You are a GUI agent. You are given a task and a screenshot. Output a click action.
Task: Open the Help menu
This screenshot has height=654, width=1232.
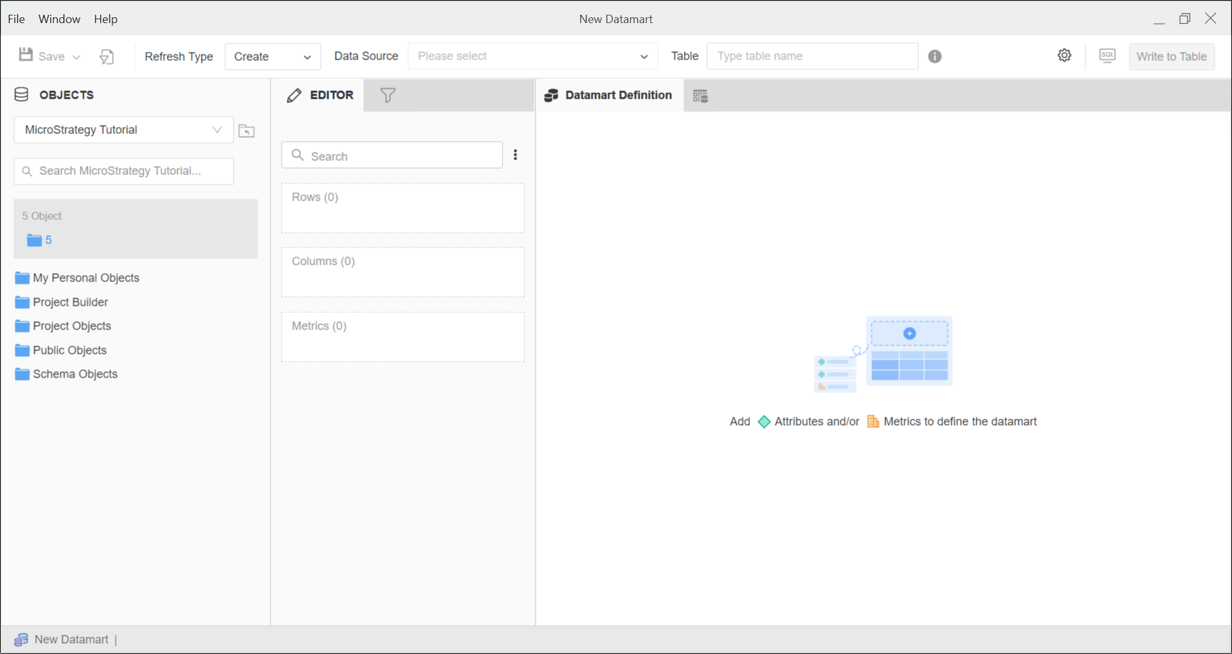coord(105,19)
